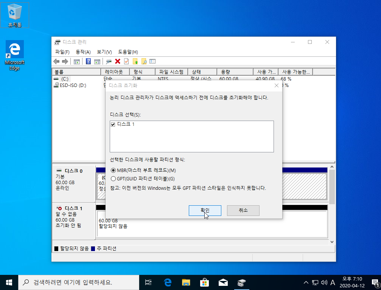The width and height of the screenshot is (381, 290).
Task: Close the 디스크 초기화 dialog
Action: [276, 85]
